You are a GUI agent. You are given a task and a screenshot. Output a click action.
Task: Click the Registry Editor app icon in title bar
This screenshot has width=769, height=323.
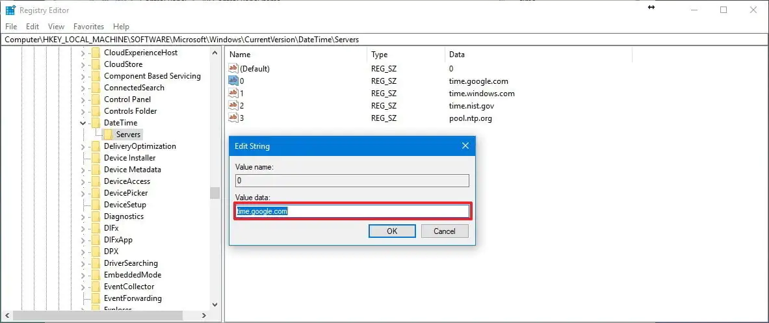10,10
